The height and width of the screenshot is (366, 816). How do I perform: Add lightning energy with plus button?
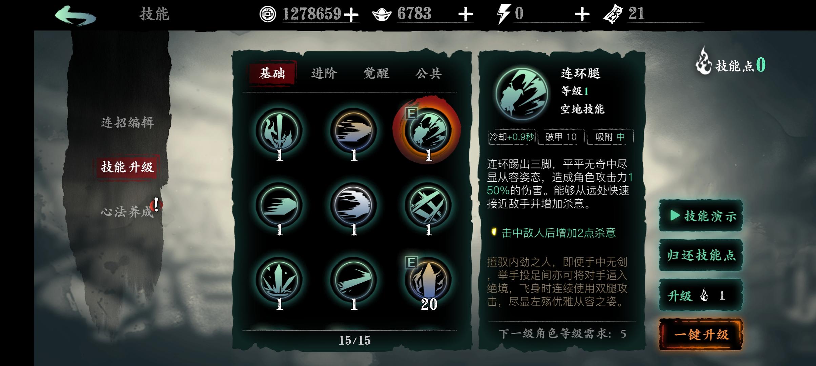582,15
